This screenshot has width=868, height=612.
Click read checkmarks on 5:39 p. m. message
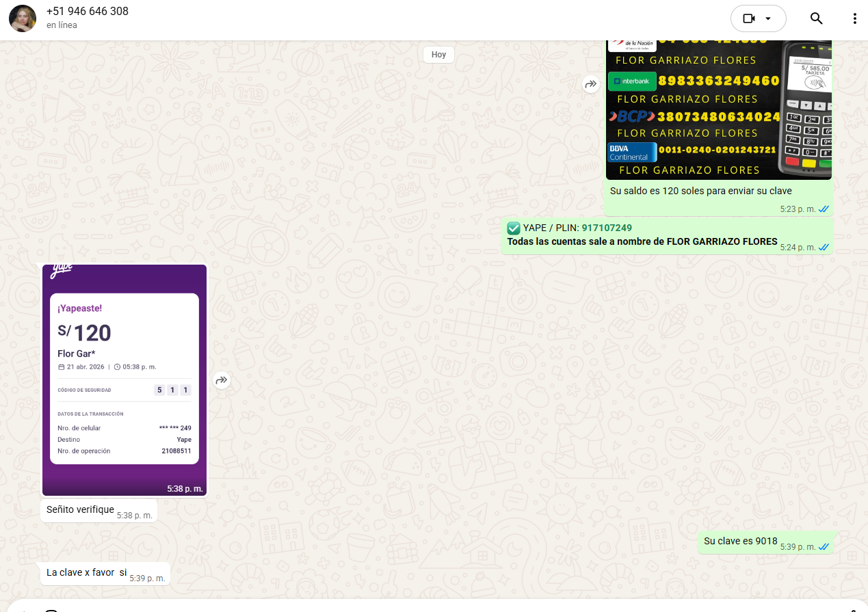824,547
